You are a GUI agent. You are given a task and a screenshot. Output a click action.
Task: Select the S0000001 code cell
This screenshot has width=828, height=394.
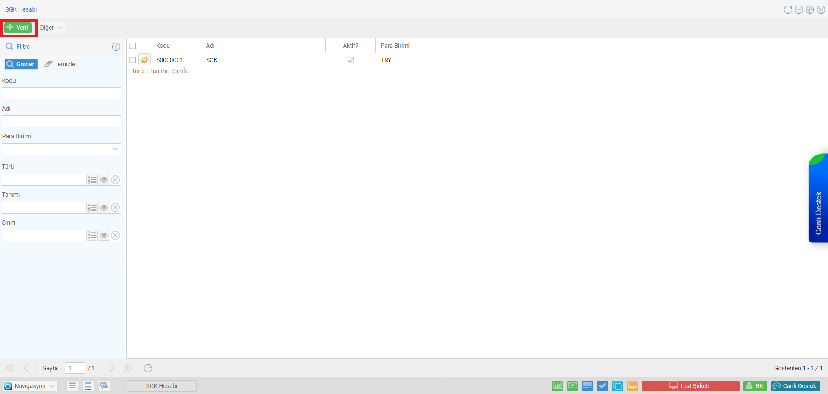pos(169,60)
